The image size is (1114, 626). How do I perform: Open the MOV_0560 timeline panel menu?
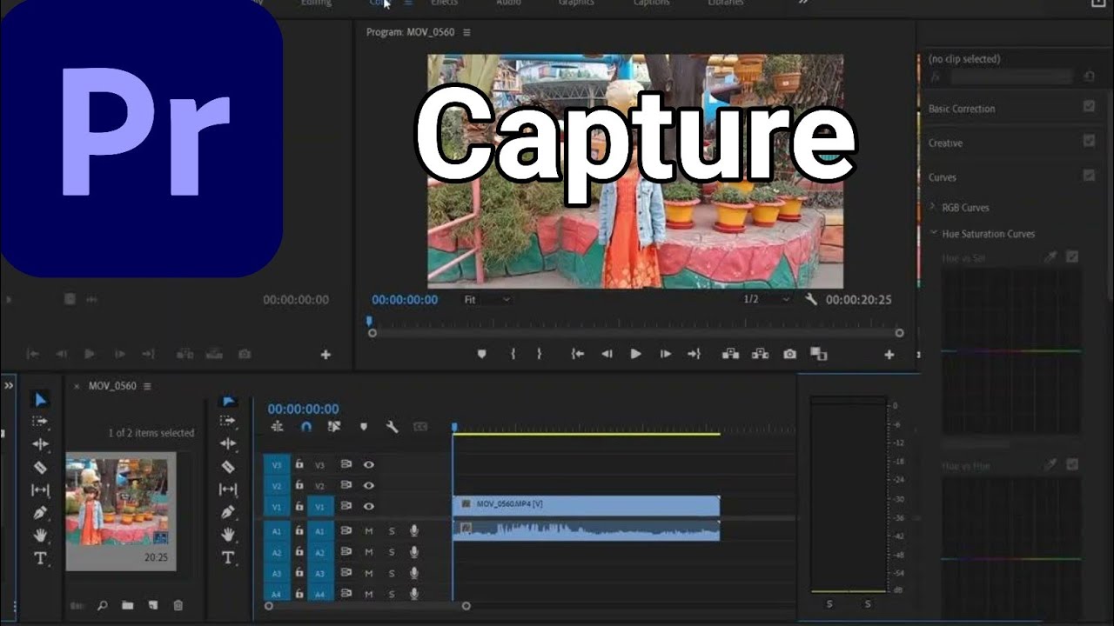pos(147,386)
